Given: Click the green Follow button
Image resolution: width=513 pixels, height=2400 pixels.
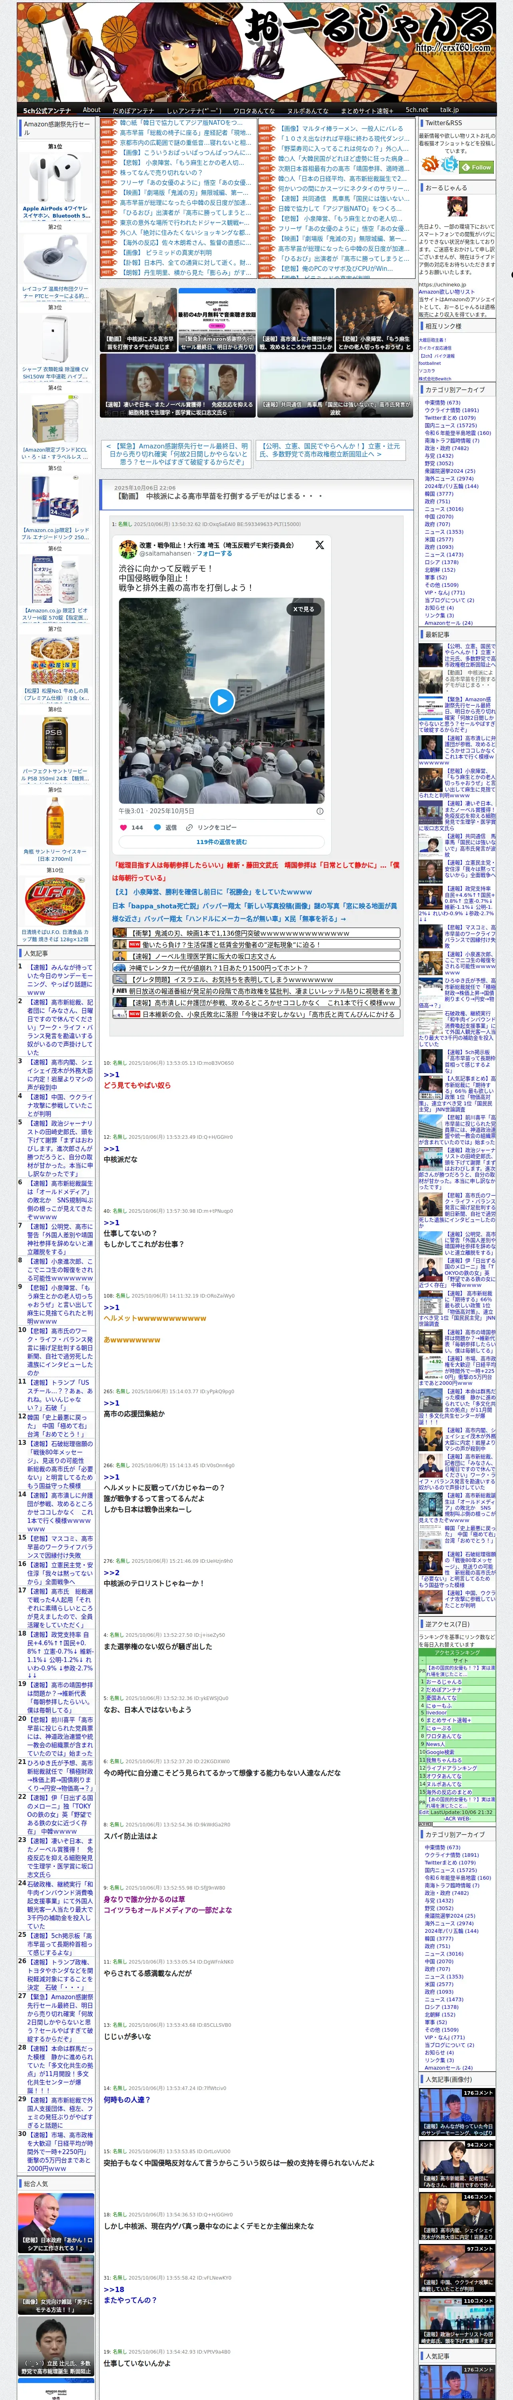Looking at the screenshot, I should tap(477, 168).
